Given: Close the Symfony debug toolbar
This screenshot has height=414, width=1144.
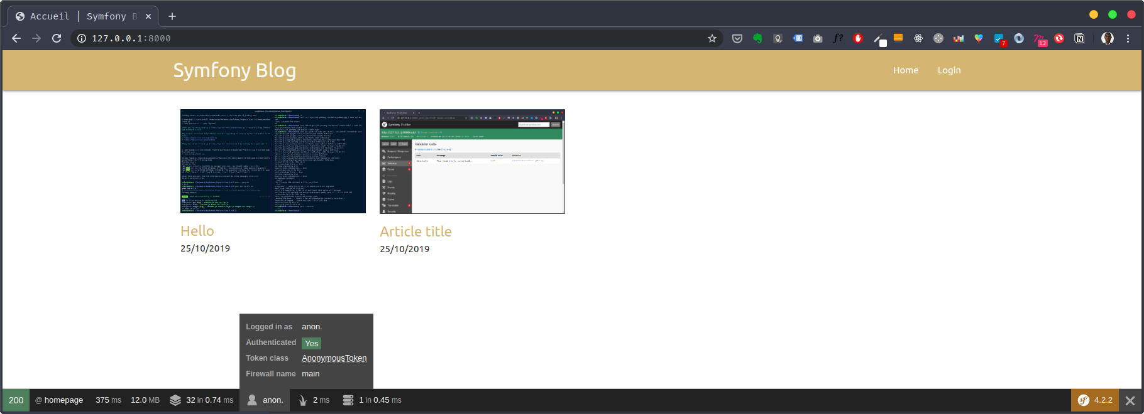Looking at the screenshot, I should 1130,400.
